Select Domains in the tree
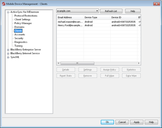 [20, 27]
